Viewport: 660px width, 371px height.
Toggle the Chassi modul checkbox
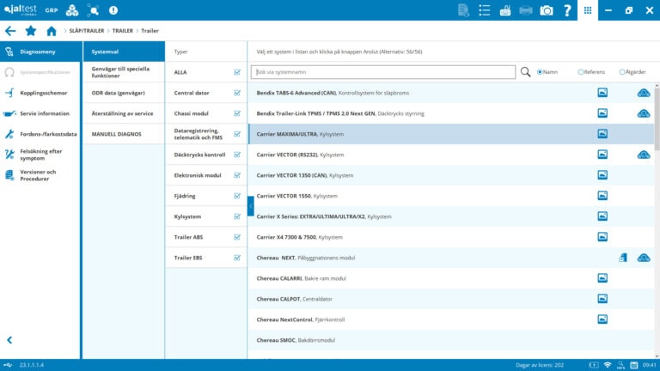(237, 113)
